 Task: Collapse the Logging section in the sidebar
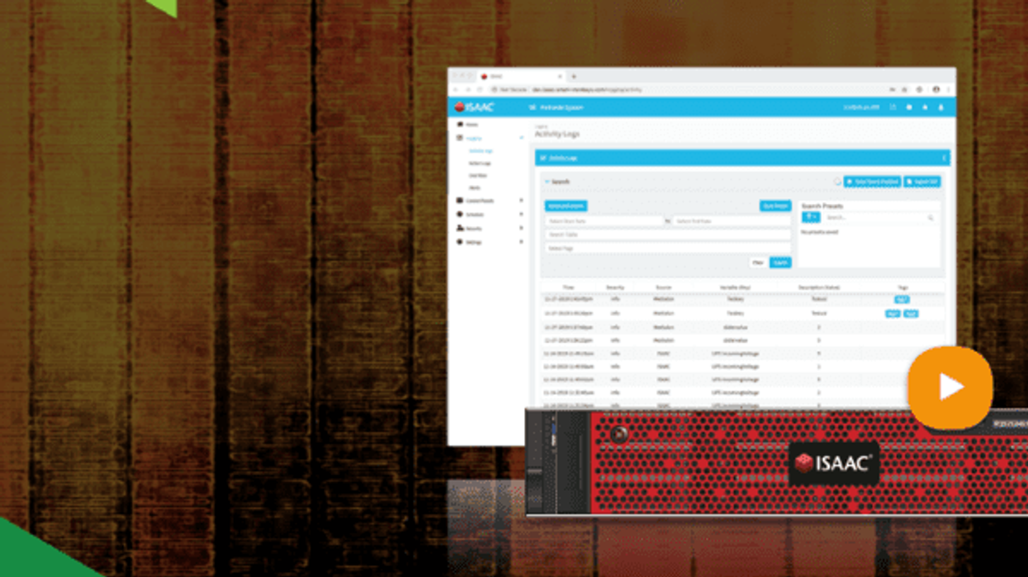[x=521, y=138]
